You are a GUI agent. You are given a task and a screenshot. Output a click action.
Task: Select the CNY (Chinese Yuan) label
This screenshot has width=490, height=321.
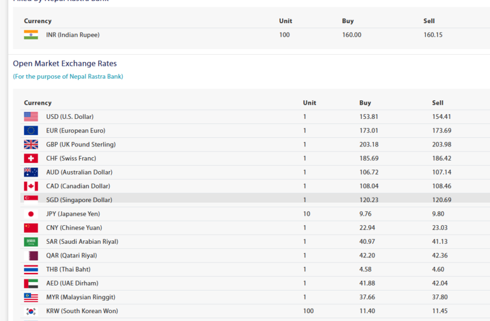(74, 228)
